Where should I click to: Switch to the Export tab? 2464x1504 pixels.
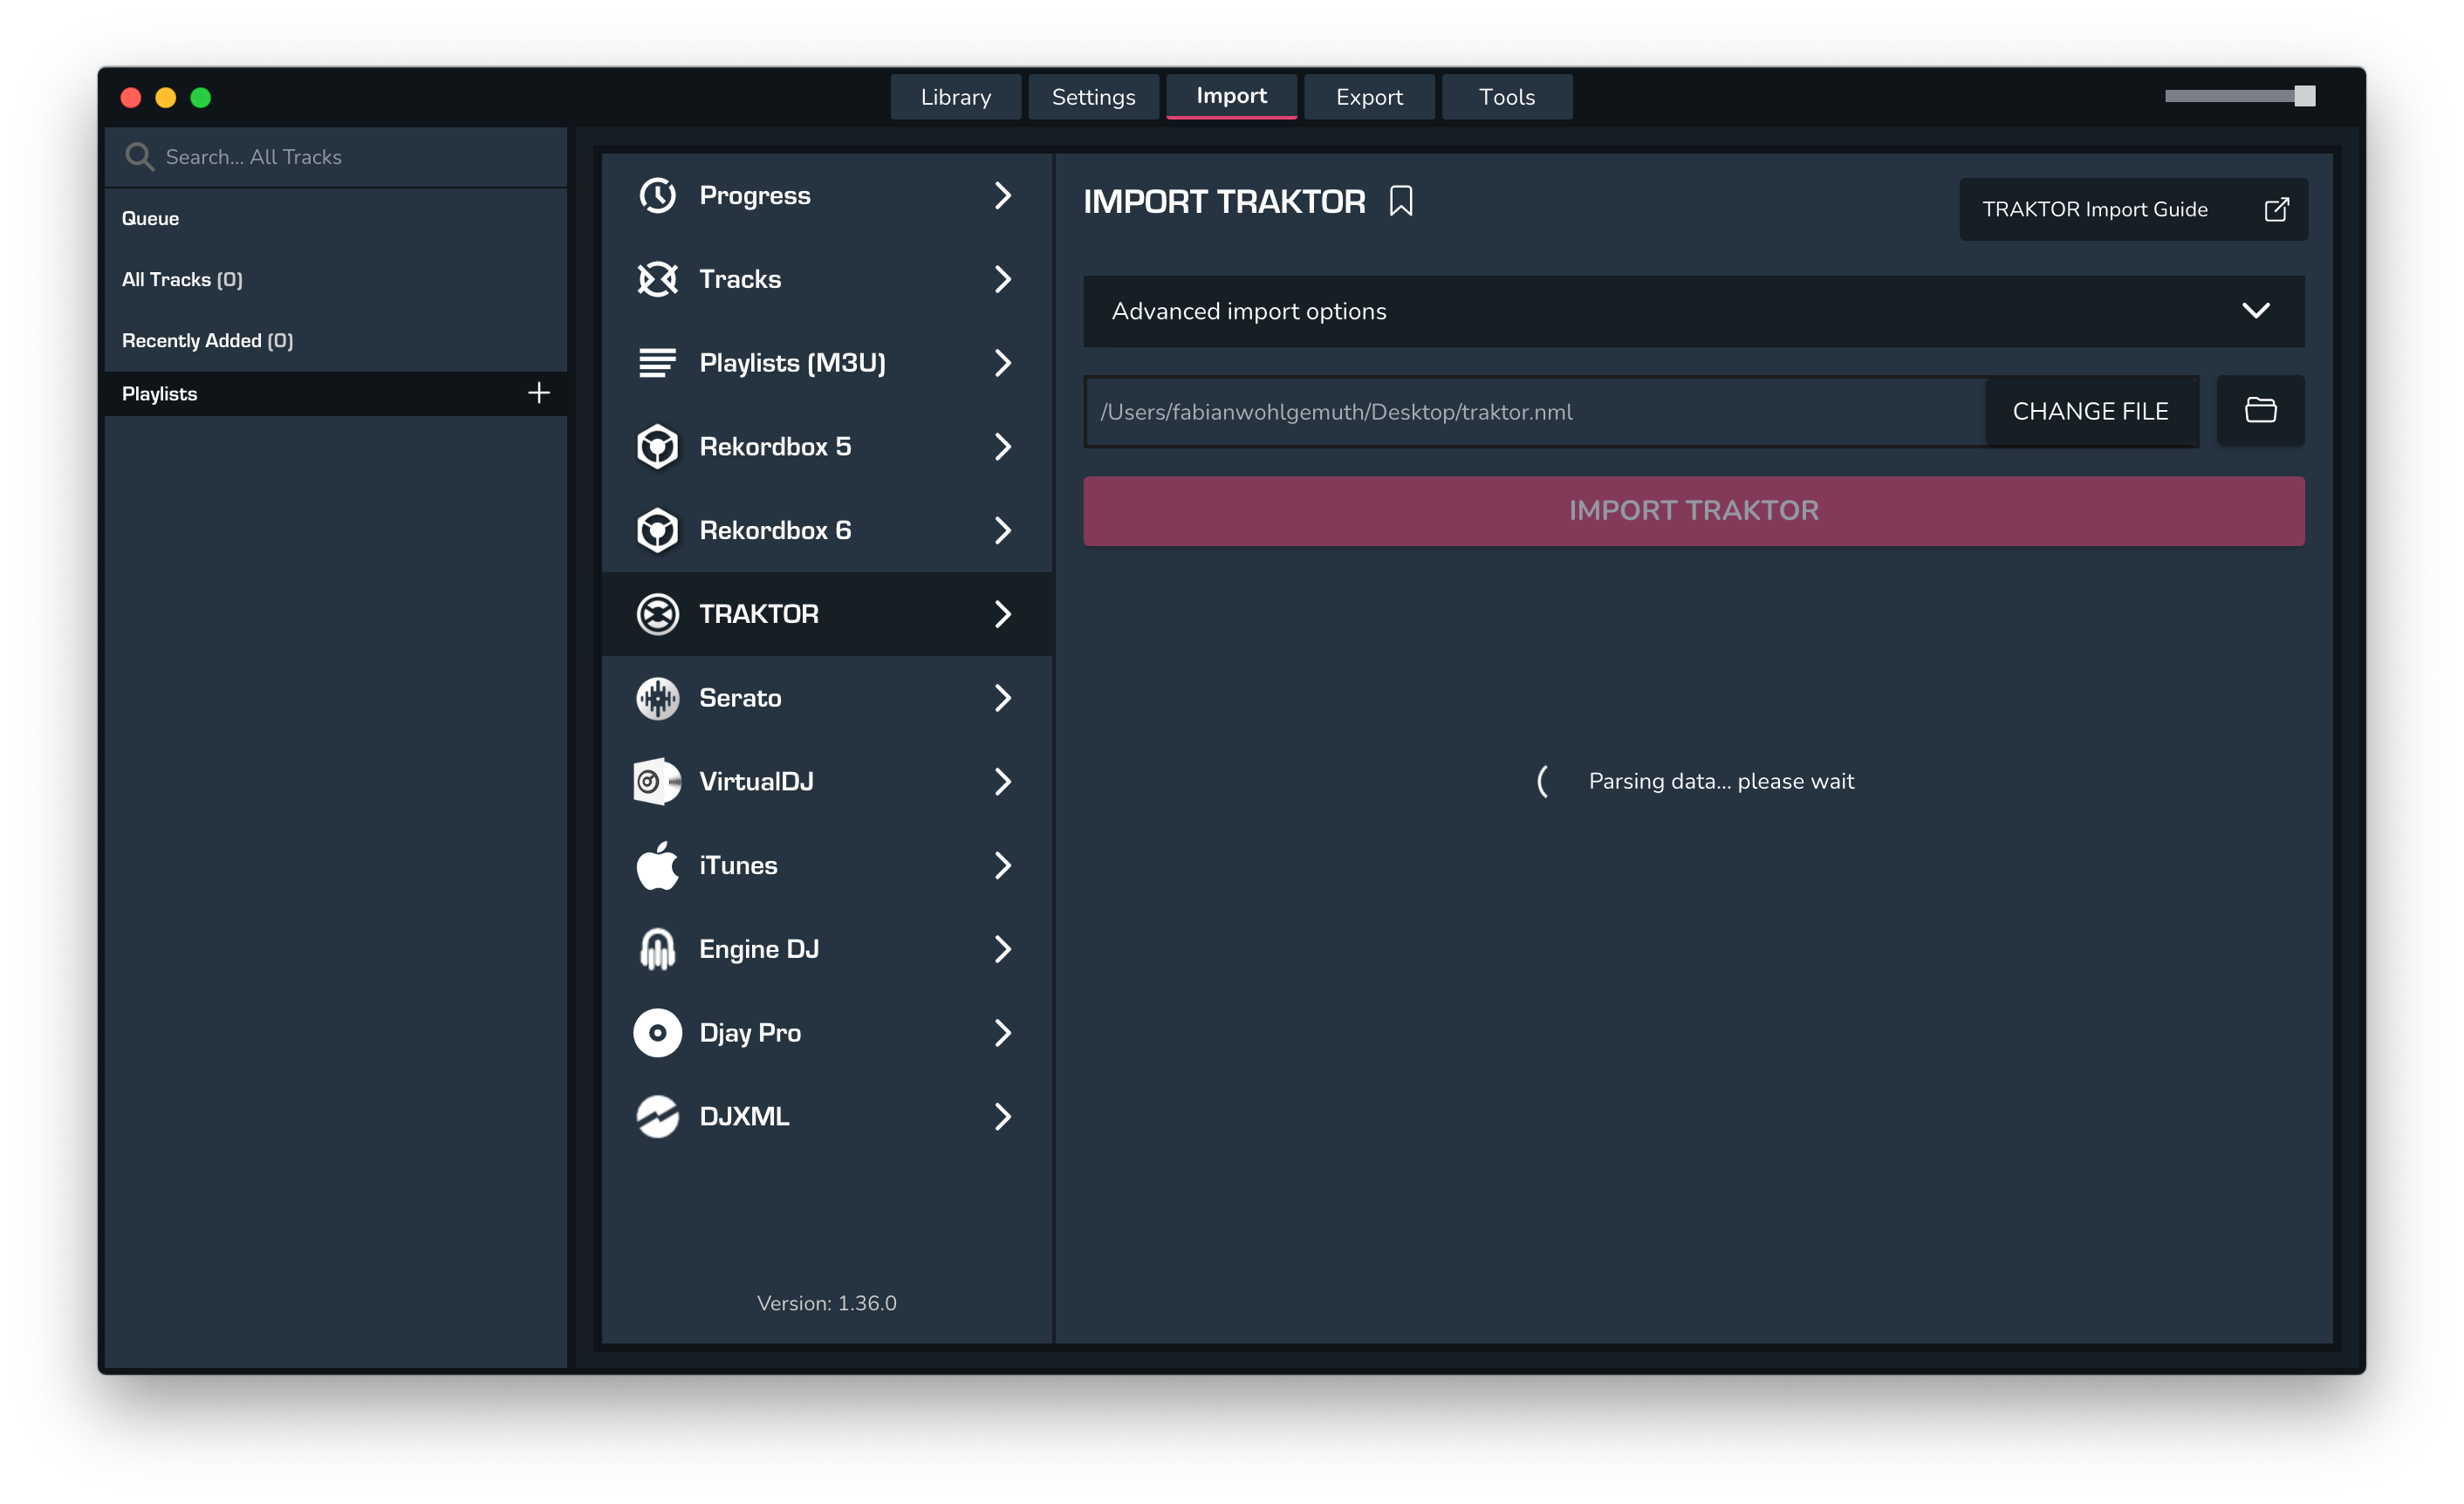point(1368,97)
